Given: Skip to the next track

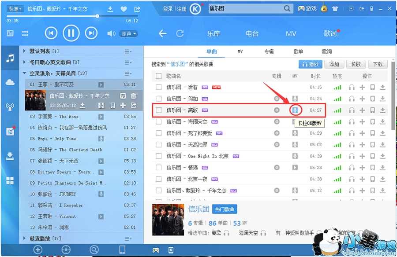Looking at the screenshot, I should click(91, 33).
